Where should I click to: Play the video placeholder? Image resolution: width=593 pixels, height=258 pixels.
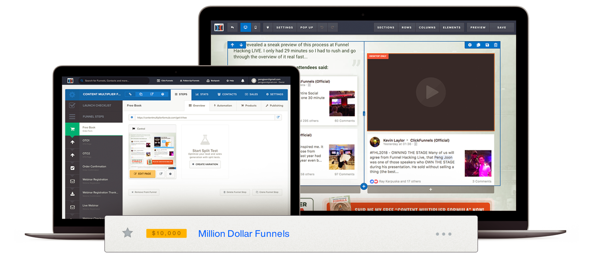click(431, 92)
